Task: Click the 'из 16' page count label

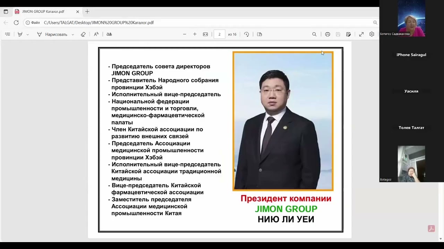Action: [232, 34]
